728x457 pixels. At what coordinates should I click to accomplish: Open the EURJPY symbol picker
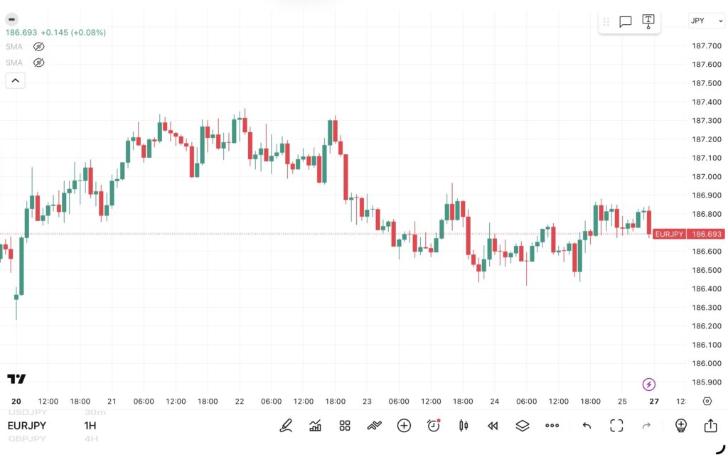27,426
